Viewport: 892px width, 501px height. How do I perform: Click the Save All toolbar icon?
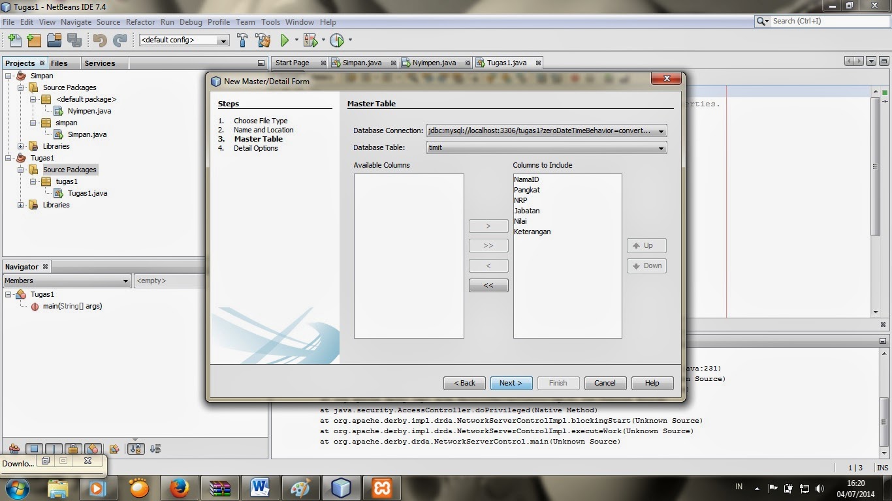[x=74, y=40]
